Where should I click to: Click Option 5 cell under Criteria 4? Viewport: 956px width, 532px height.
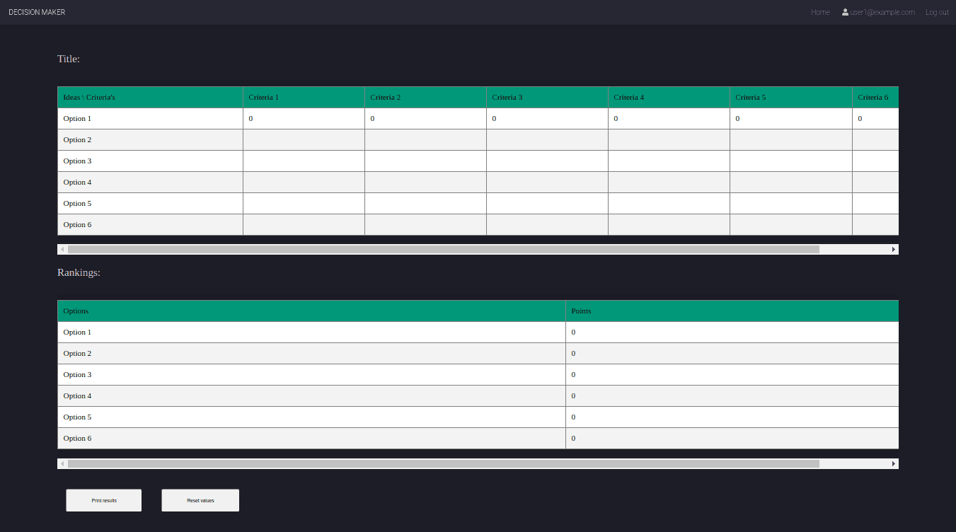[x=669, y=203]
